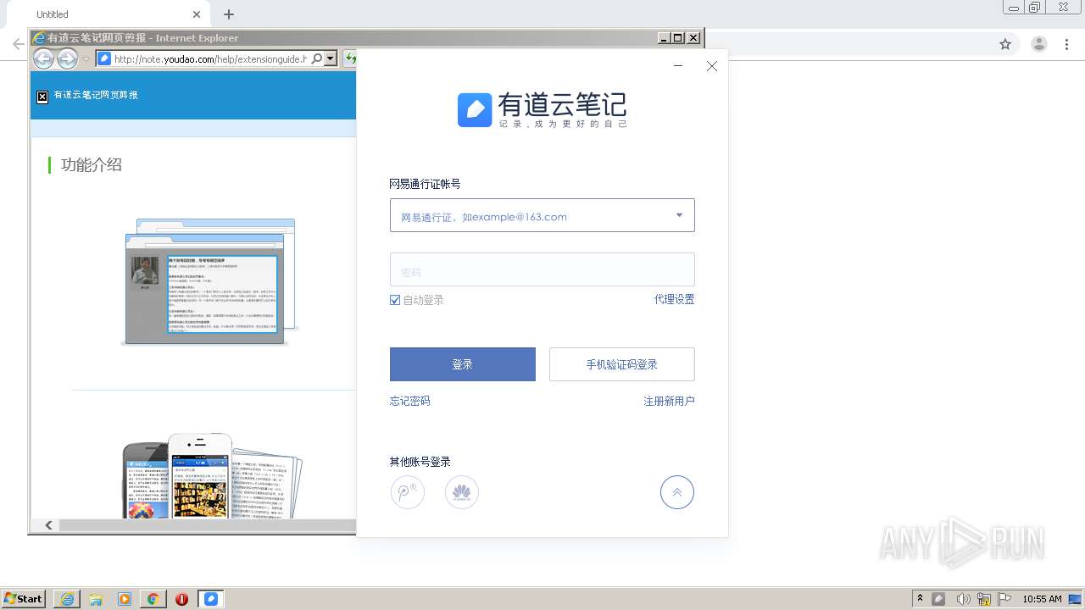Click the phones and documents illustration
The width and height of the screenshot is (1085, 610).
click(212, 475)
